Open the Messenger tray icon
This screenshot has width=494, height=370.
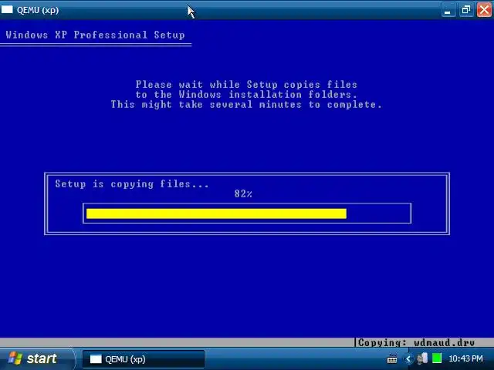(422, 358)
